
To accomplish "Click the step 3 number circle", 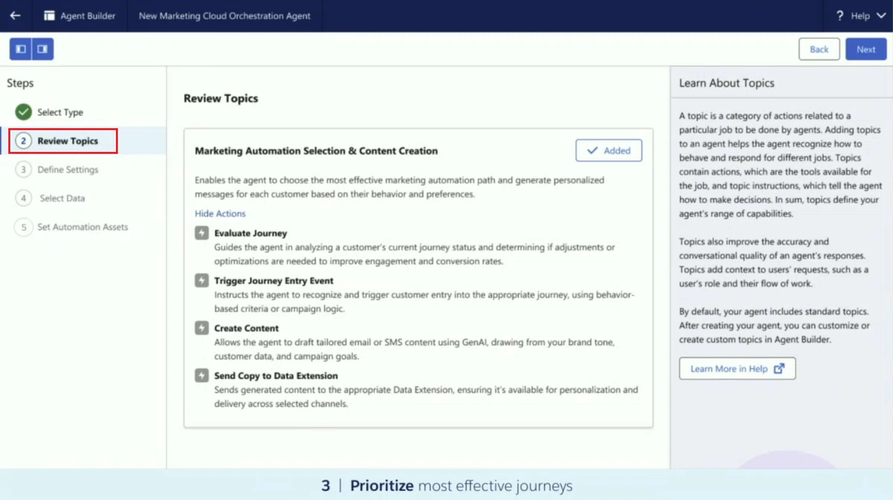I will [x=23, y=170].
